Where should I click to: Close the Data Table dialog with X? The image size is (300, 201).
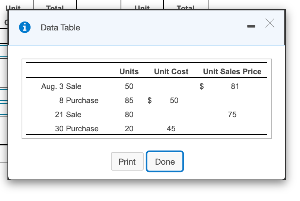pos(270,23)
